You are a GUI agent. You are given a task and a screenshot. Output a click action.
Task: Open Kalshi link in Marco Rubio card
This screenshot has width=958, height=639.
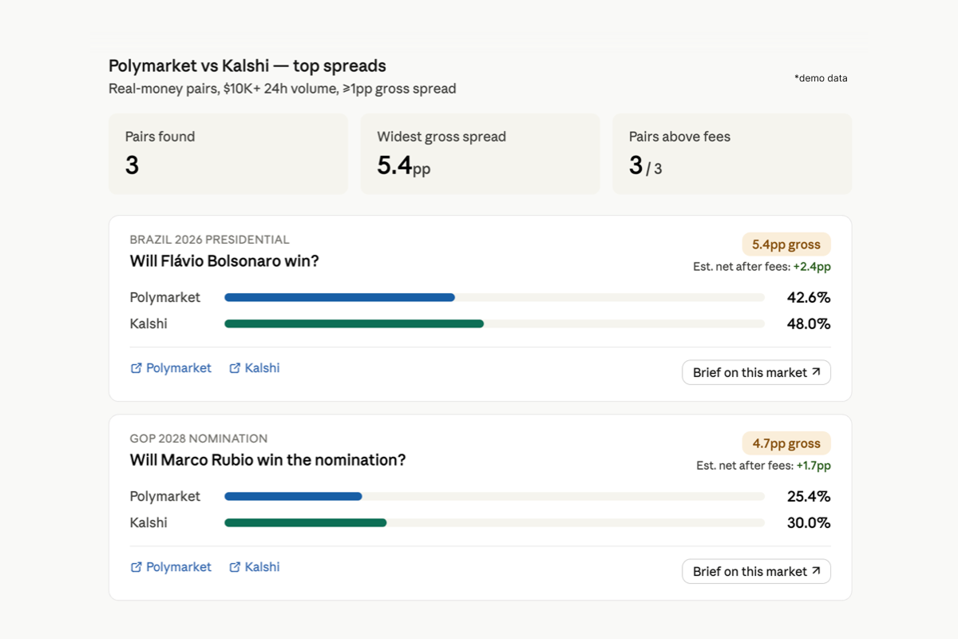point(255,567)
